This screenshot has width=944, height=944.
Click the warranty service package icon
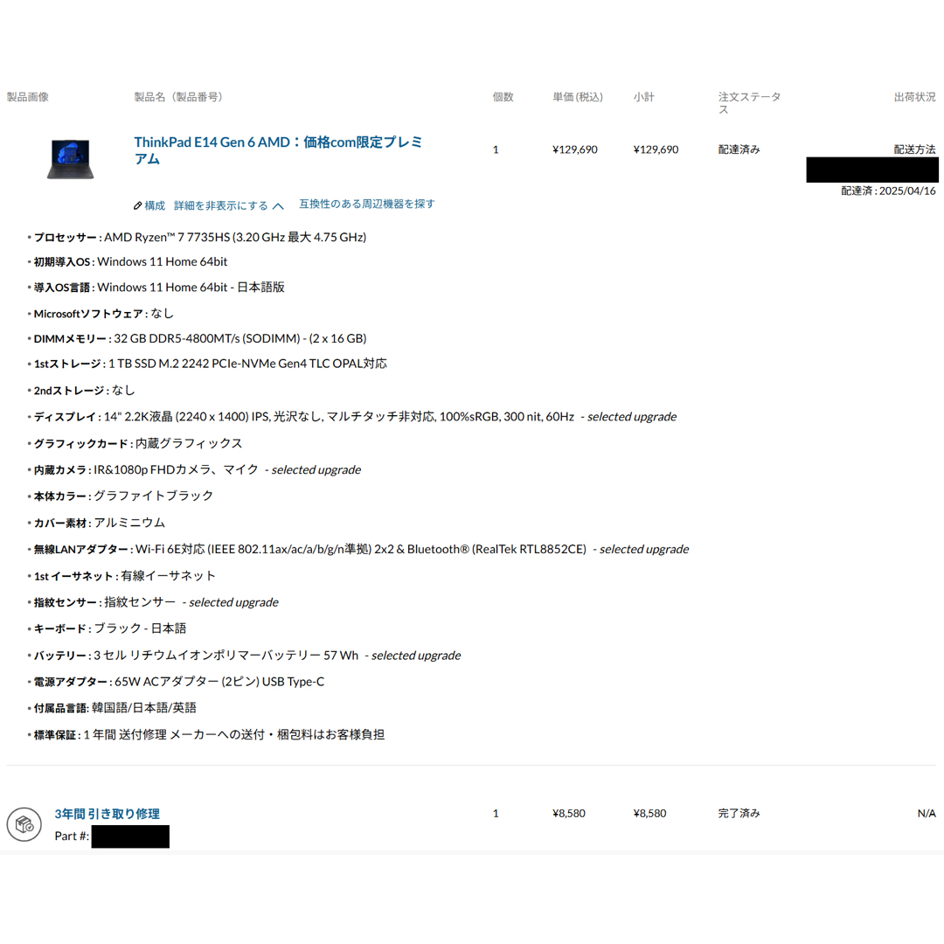[24, 824]
